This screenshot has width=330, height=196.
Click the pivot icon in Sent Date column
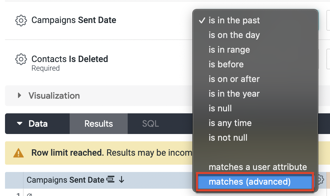click(110, 180)
